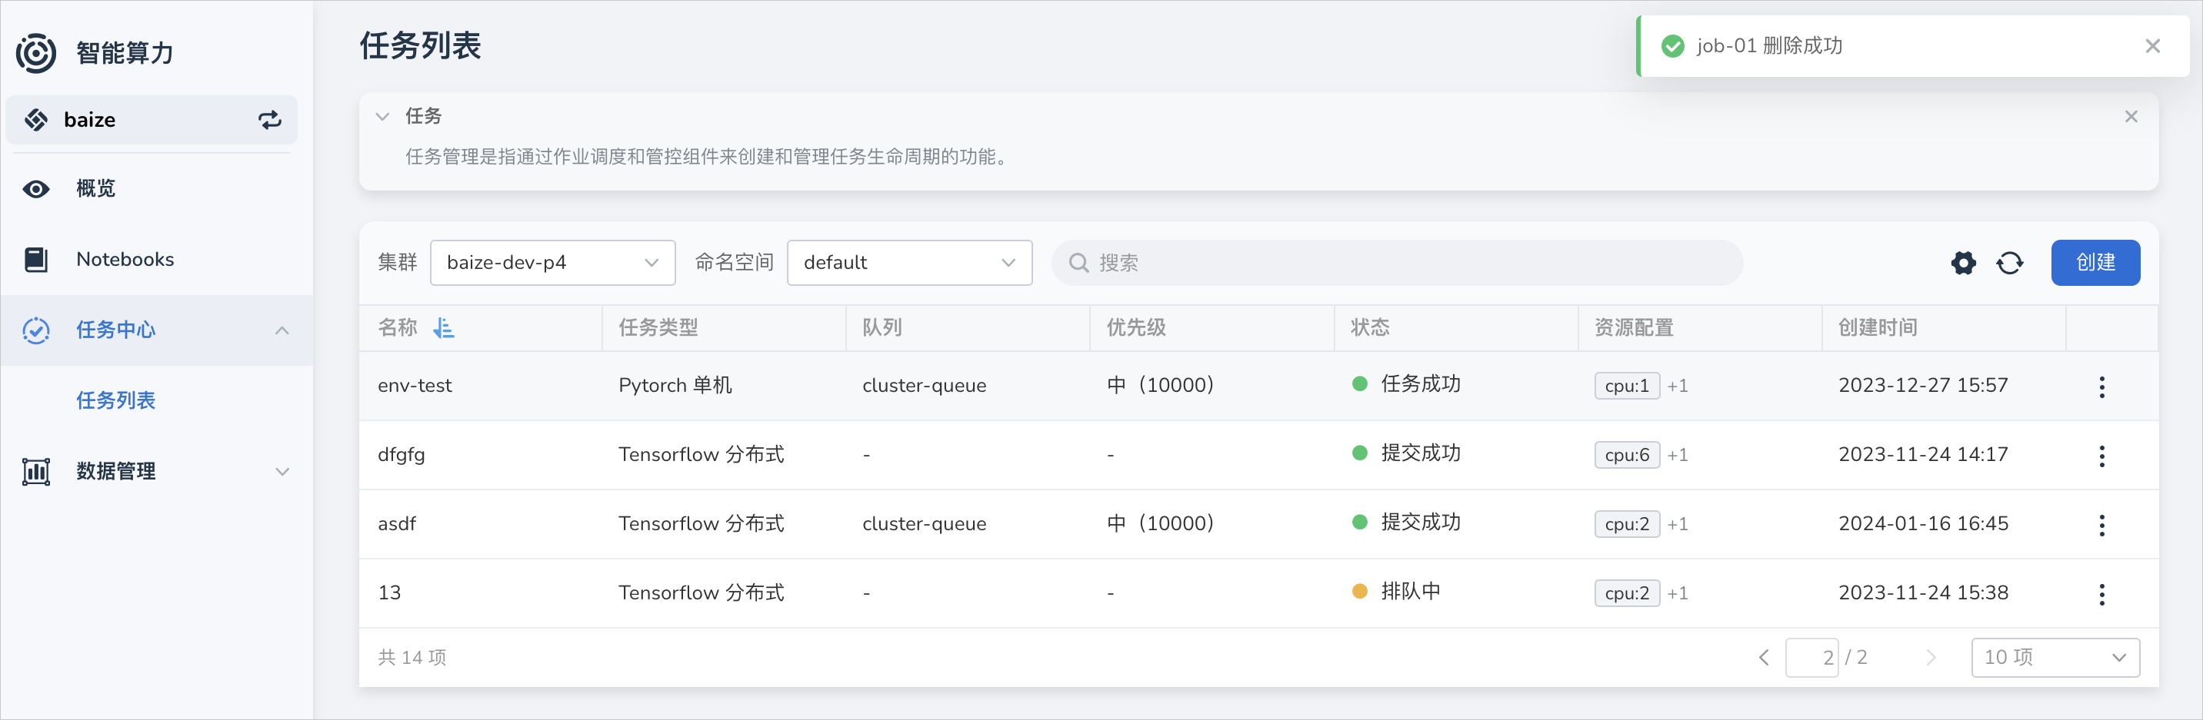Click the baize workspace diamond icon

(36, 121)
